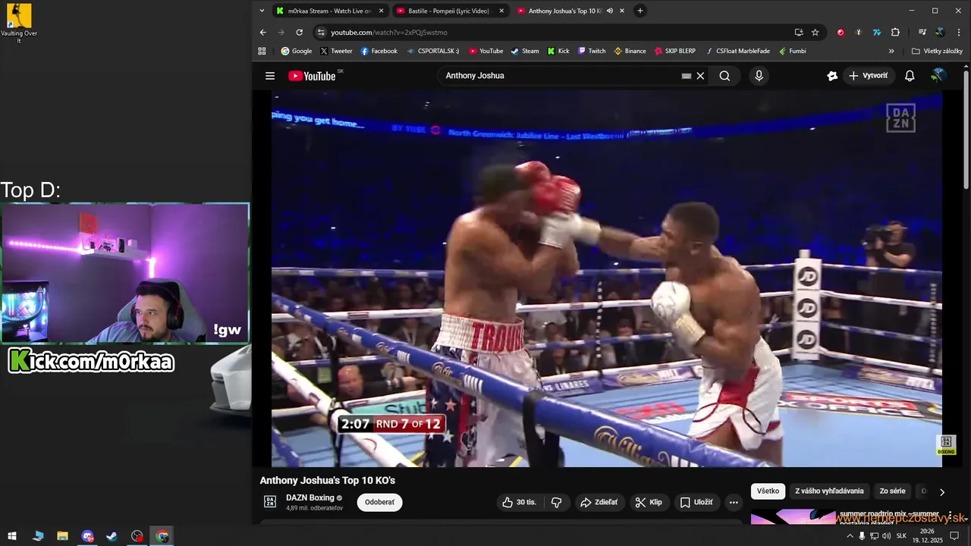Run the YouTube search magnifier button
The width and height of the screenshot is (971, 546).
724,76
